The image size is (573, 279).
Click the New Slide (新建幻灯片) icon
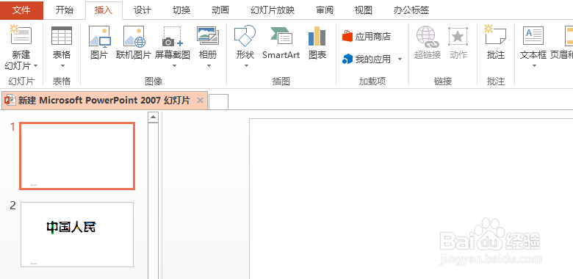(x=21, y=35)
